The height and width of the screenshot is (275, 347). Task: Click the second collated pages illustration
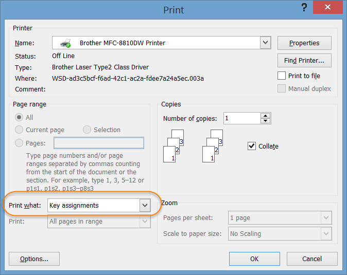[x=213, y=146]
